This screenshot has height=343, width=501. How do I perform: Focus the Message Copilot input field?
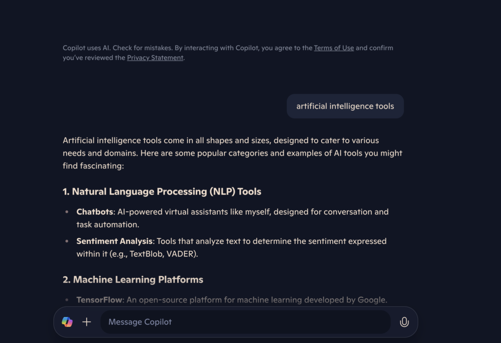pyautogui.click(x=245, y=322)
